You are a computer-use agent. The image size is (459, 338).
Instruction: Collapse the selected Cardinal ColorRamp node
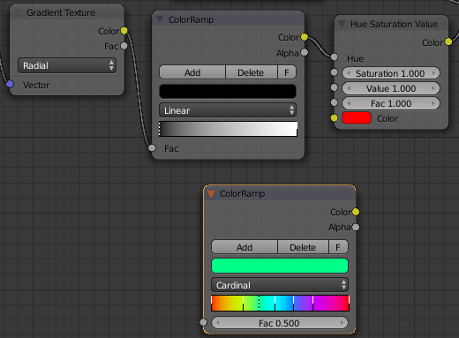point(211,193)
